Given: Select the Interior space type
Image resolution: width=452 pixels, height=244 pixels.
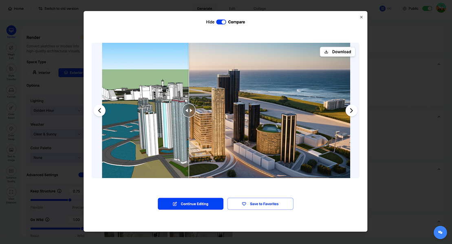Looking at the screenshot, I should [42, 72].
